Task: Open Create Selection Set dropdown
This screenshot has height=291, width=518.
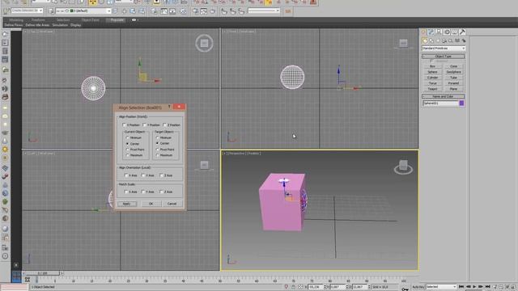Action: coord(27,11)
